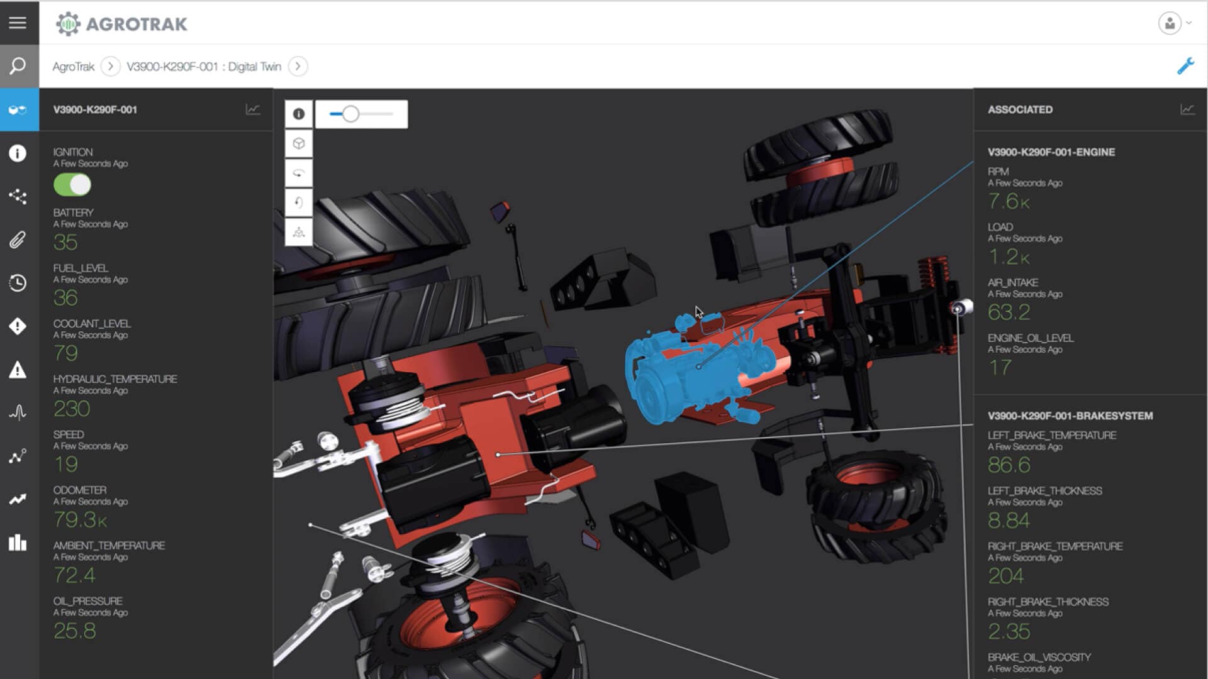The width and height of the screenshot is (1208, 679).
Task: Click the warning triangle alerts icon
Action: (18, 370)
